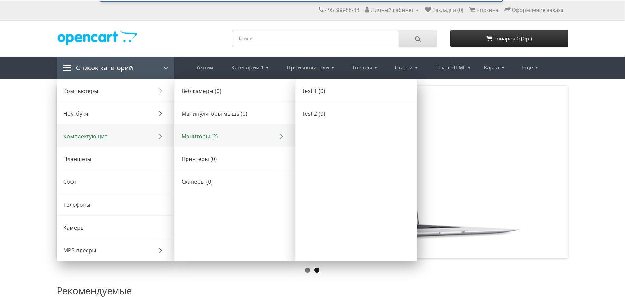Click the 495 888-88-88 phone number
This screenshot has width=625, height=297.
pyautogui.click(x=342, y=10)
